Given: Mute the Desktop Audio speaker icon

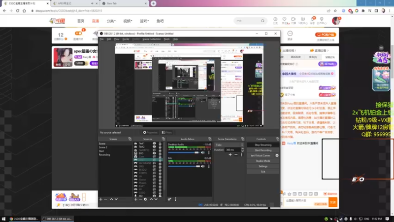Looking at the screenshot, I should pyautogui.click(x=202, y=152).
